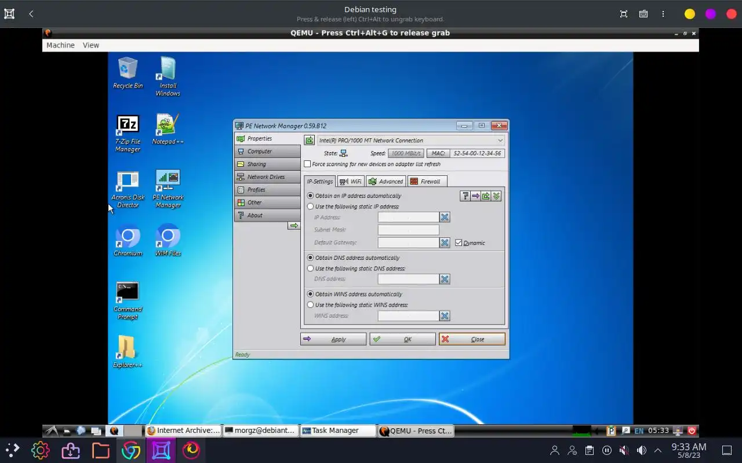Select the Properties sidebar section
The height and width of the screenshot is (463, 742).
coord(267,138)
